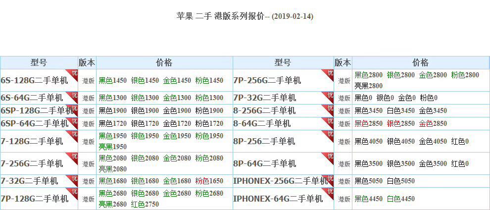The height and width of the screenshot is (210, 490).
Task: Select model name 7-256G二手单机
Action: pos(32,163)
